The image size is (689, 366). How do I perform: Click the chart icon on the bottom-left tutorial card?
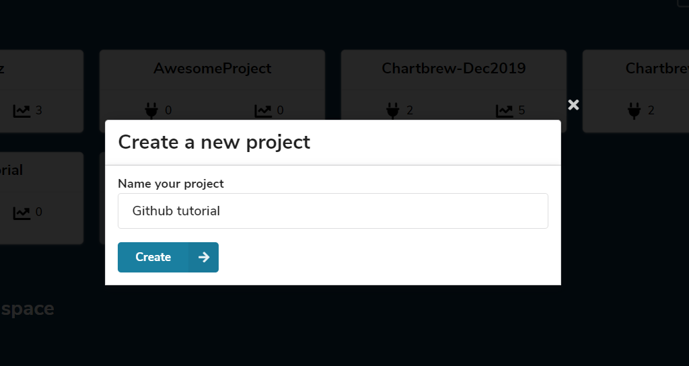(22, 213)
